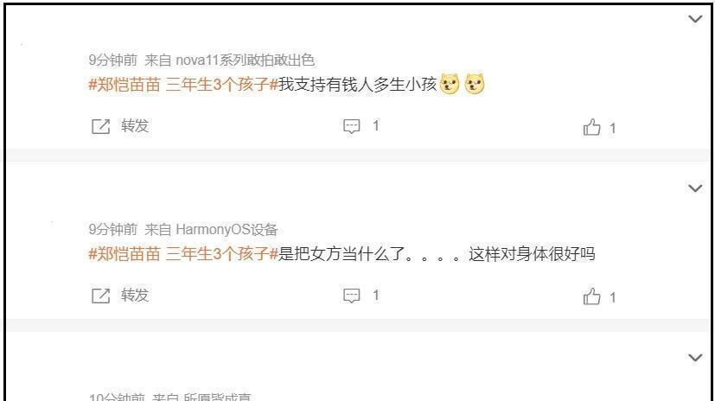Click the 10分钟前 timestamp on third post
715x401 pixels.
[117, 397]
